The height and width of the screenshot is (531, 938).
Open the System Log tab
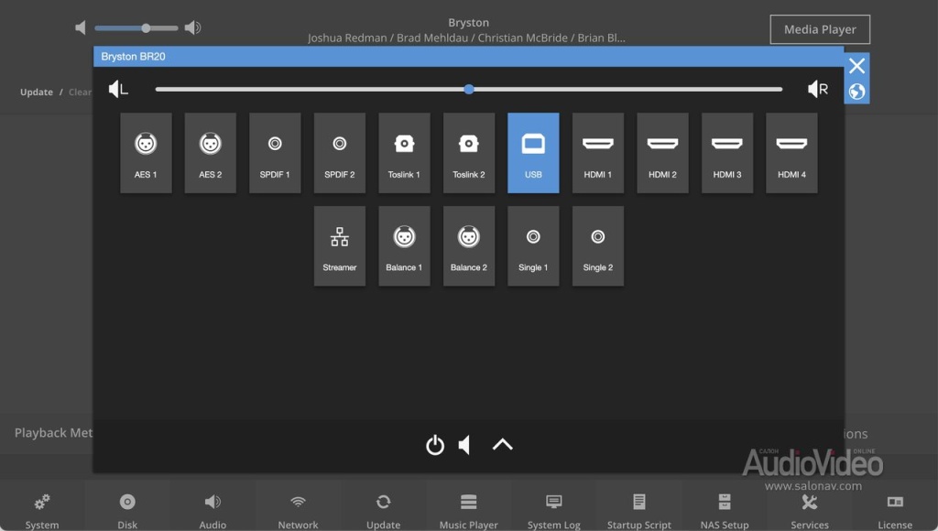coord(553,509)
